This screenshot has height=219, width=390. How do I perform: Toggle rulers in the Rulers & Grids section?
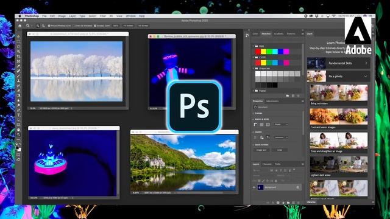pos(255,124)
